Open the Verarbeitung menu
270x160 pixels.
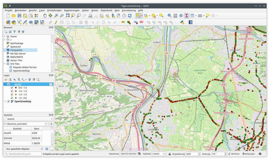point(129,10)
